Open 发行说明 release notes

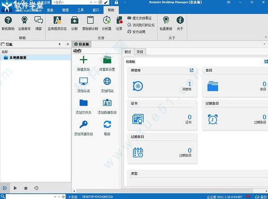click(136, 32)
